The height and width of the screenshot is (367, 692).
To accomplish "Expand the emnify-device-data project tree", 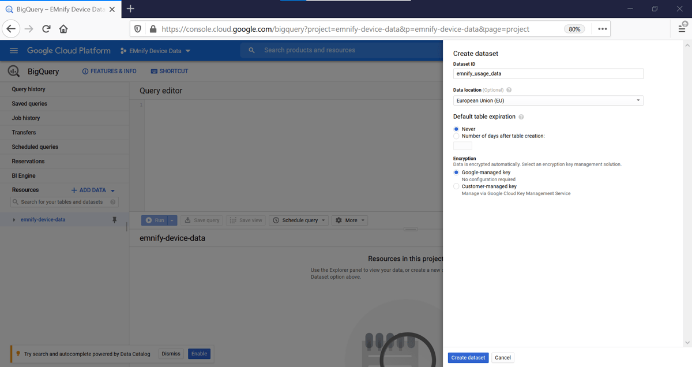I will [14, 220].
